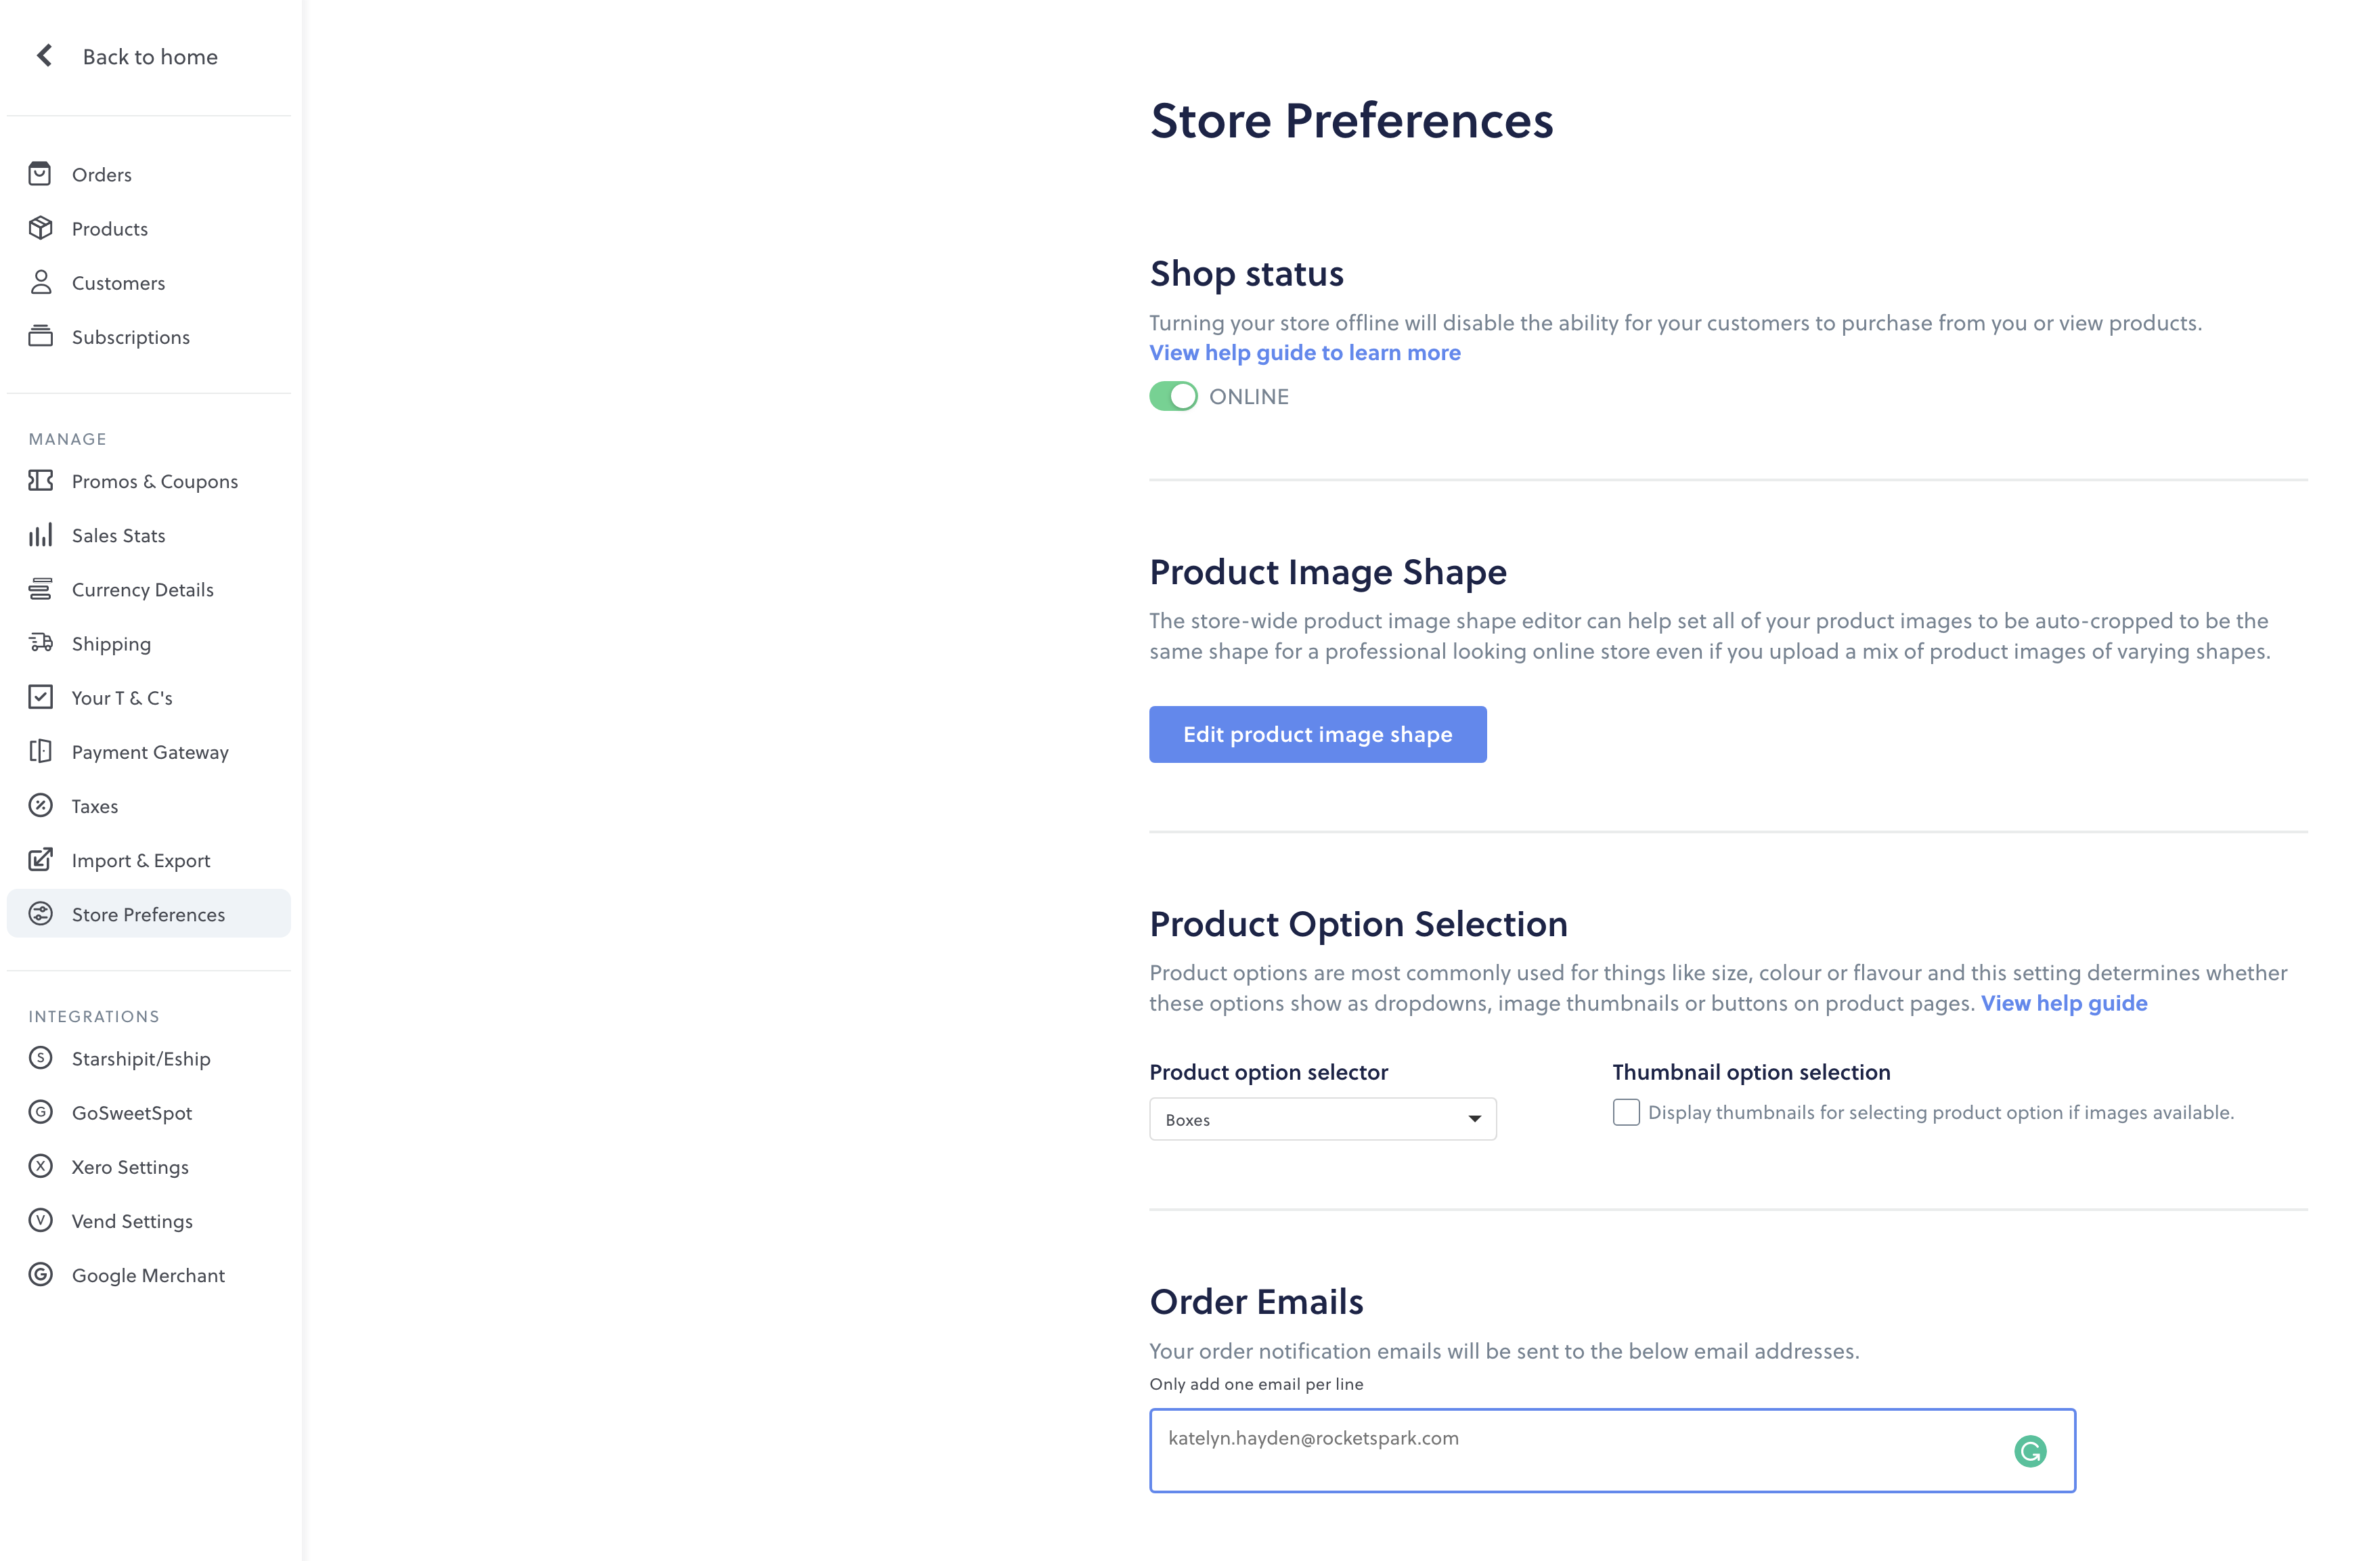Click the Products box icon
The image size is (2380, 1561).
40,228
